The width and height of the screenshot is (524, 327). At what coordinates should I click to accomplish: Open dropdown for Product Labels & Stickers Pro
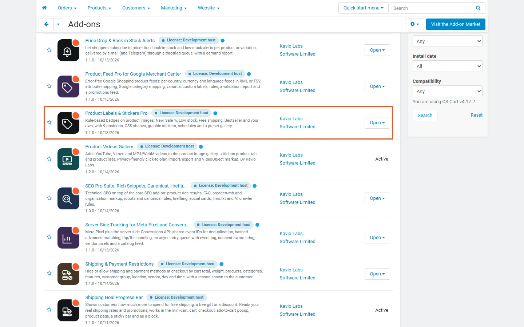[x=377, y=123]
